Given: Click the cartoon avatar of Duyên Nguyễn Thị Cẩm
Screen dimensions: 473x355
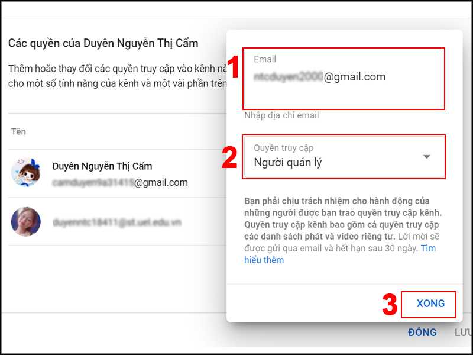Looking at the screenshot, I should pyautogui.click(x=26, y=173).
